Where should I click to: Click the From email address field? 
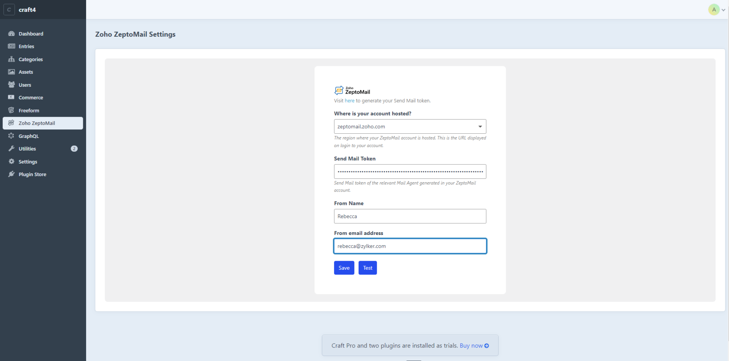click(x=410, y=246)
